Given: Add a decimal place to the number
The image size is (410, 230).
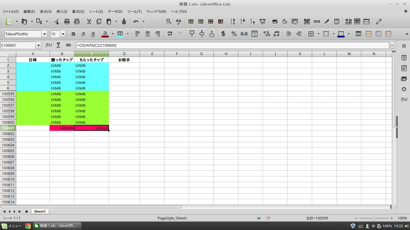Looking at the screenshot, I should (267, 34).
